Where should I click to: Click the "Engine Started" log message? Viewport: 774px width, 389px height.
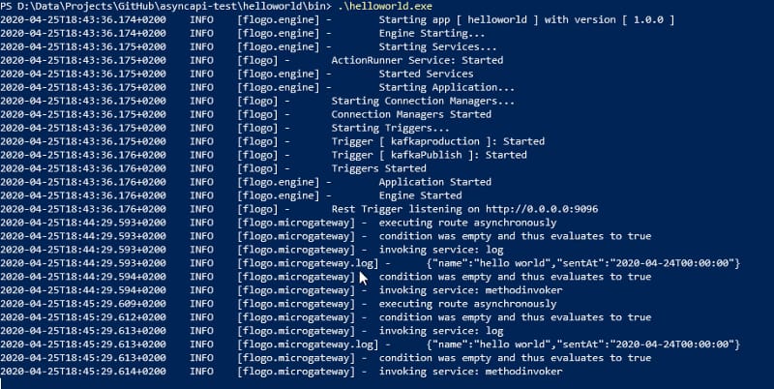(x=420, y=194)
